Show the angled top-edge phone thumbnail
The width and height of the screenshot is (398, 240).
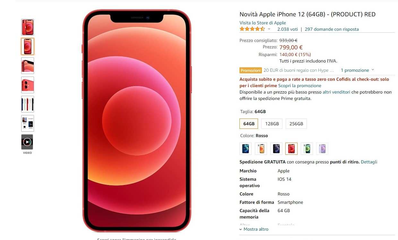coord(27,66)
